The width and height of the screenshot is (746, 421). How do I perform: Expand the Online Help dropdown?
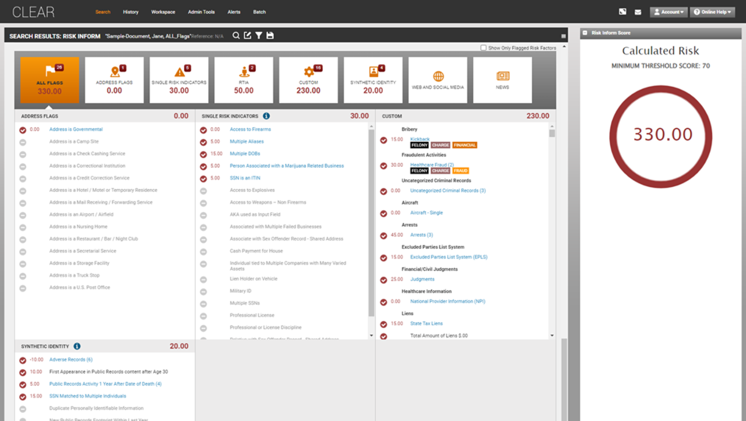click(x=712, y=12)
